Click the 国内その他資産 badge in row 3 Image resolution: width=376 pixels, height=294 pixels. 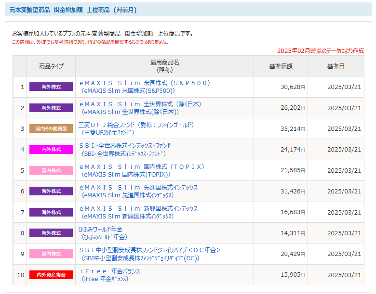pyautogui.click(x=51, y=128)
